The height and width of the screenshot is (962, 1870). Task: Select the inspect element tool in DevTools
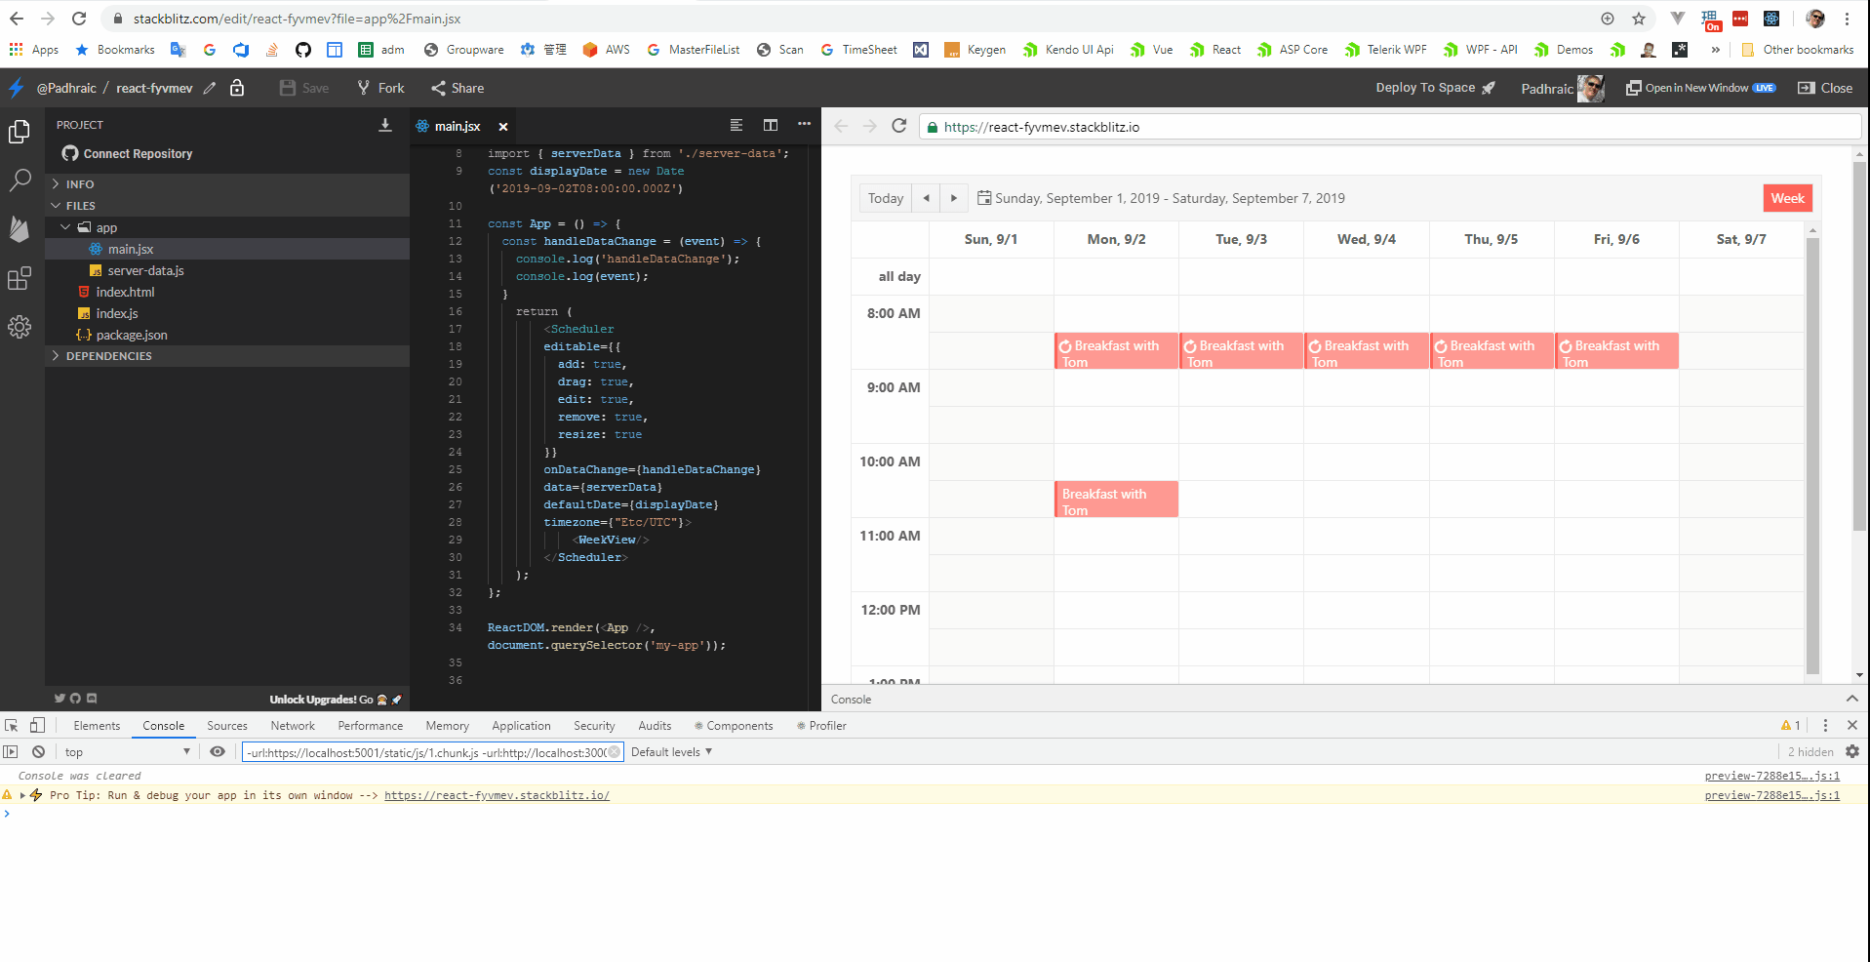point(12,725)
